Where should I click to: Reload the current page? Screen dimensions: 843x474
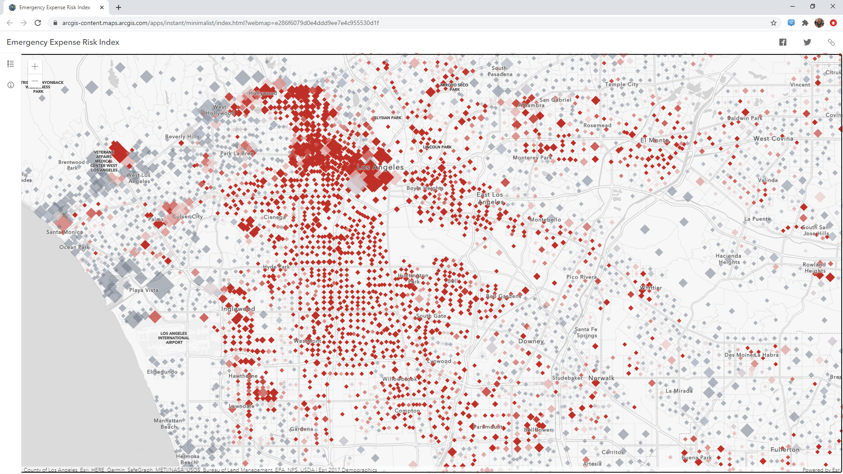point(38,23)
